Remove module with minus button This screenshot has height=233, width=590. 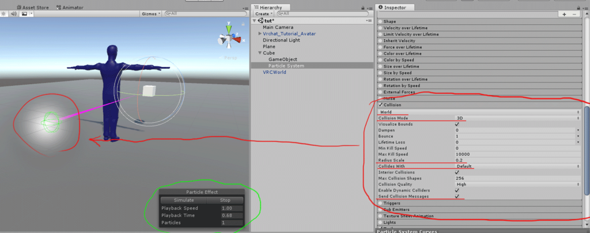click(x=574, y=14)
